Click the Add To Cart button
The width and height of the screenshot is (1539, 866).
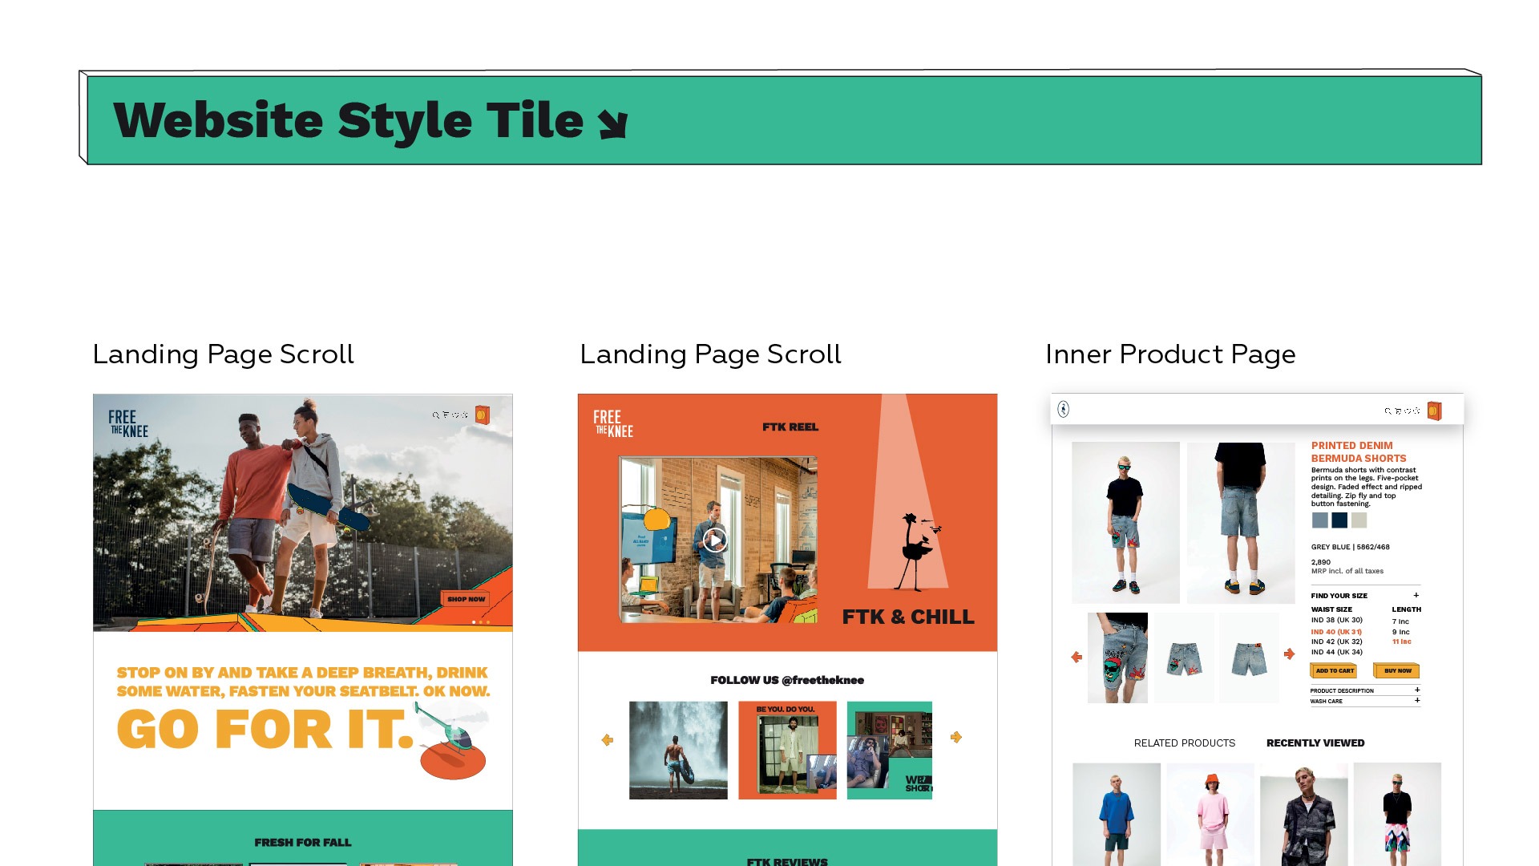click(1334, 670)
